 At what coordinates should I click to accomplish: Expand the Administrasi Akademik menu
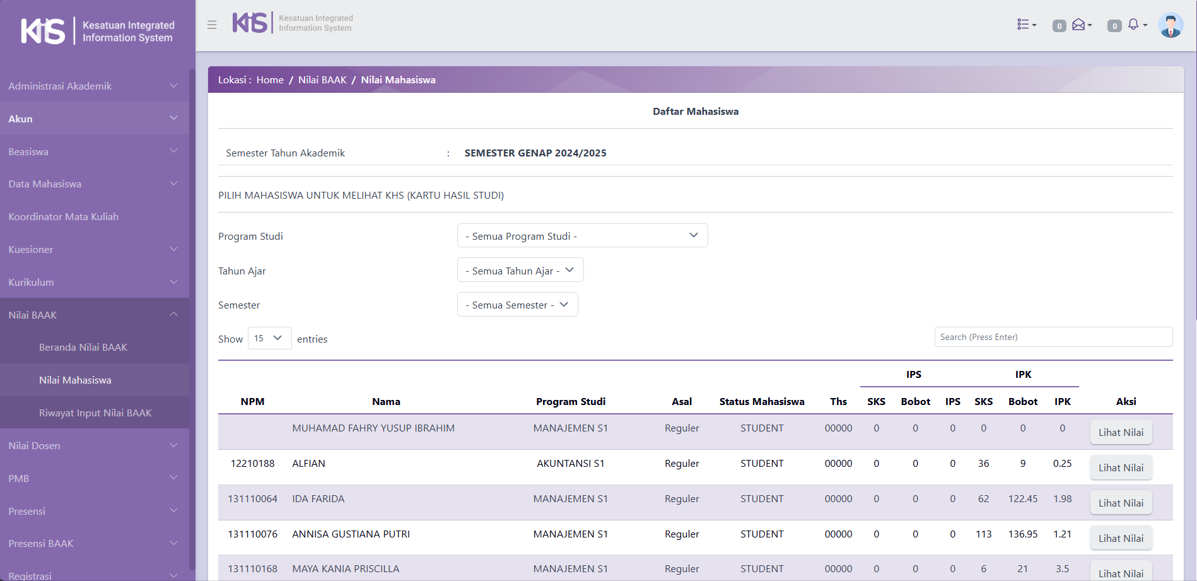point(94,86)
